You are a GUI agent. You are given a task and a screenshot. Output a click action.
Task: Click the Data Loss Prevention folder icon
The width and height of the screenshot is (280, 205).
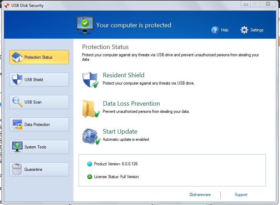pyautogui.click(x=91, y=109)
